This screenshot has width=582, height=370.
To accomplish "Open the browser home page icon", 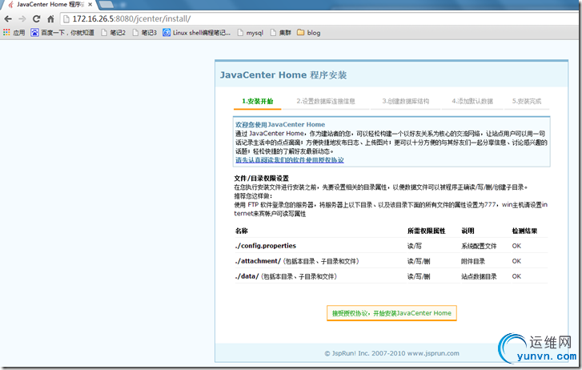I will coord(51,19).
